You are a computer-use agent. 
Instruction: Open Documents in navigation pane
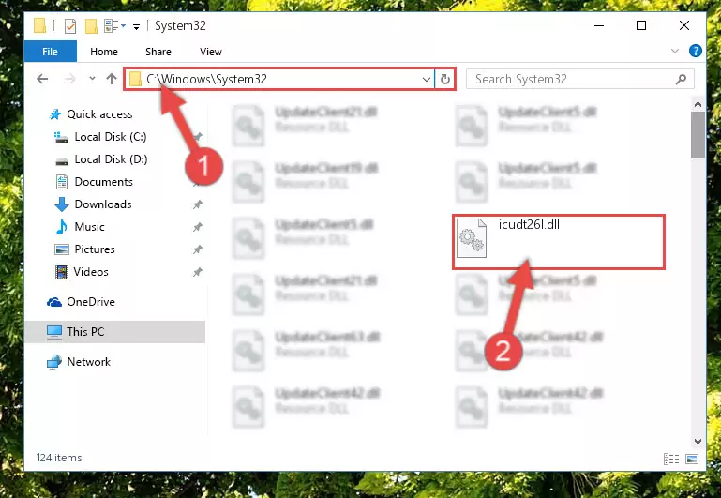103,182
